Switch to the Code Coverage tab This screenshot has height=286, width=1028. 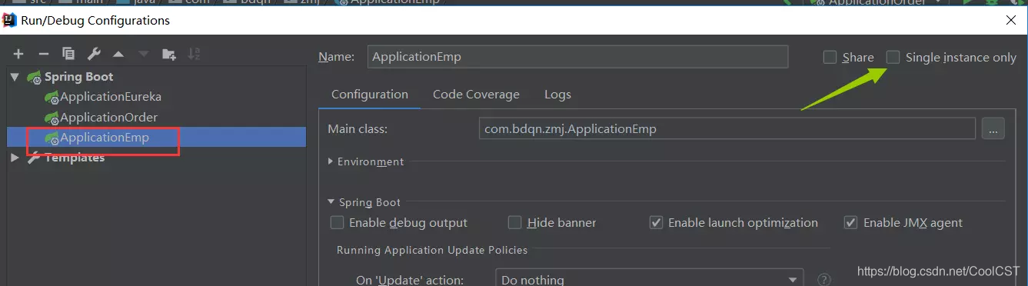click(x=476, y=95)
